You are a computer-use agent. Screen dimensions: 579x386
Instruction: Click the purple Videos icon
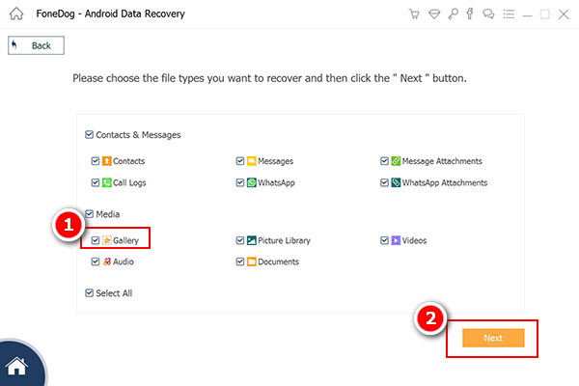[396, 240]
